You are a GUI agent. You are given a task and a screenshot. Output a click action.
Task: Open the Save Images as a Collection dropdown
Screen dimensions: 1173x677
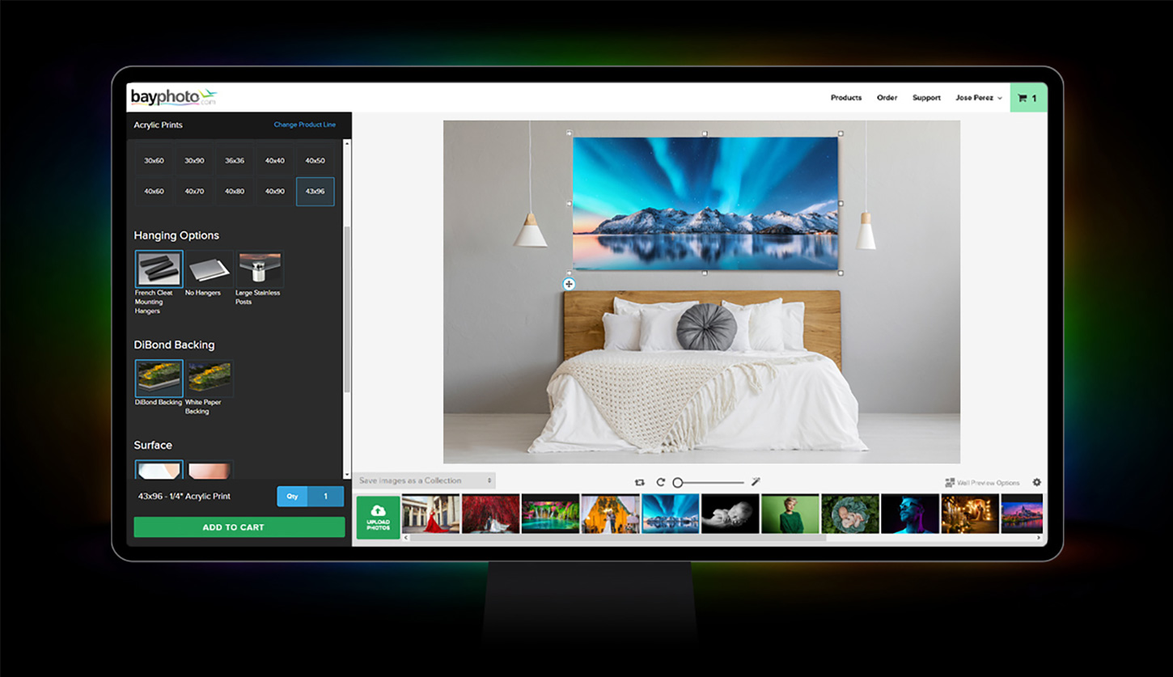point(424,480)
